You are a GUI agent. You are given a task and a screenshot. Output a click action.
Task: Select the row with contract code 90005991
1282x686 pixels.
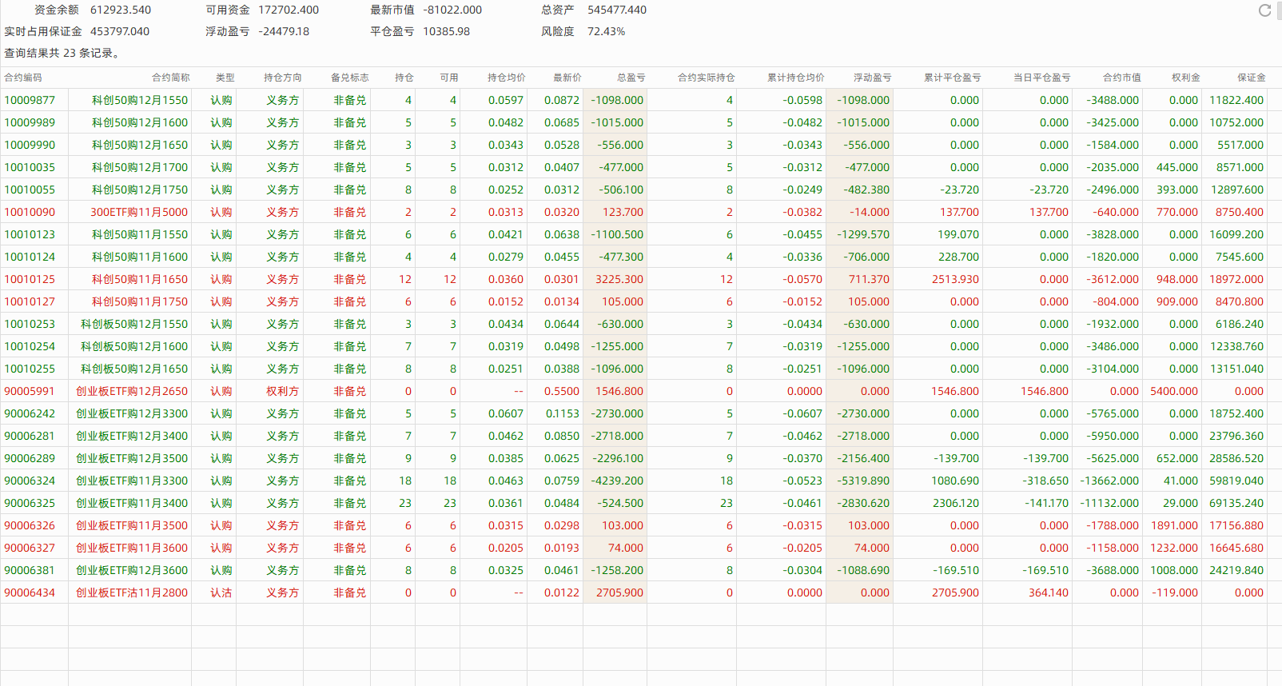[x=30, y=391]
